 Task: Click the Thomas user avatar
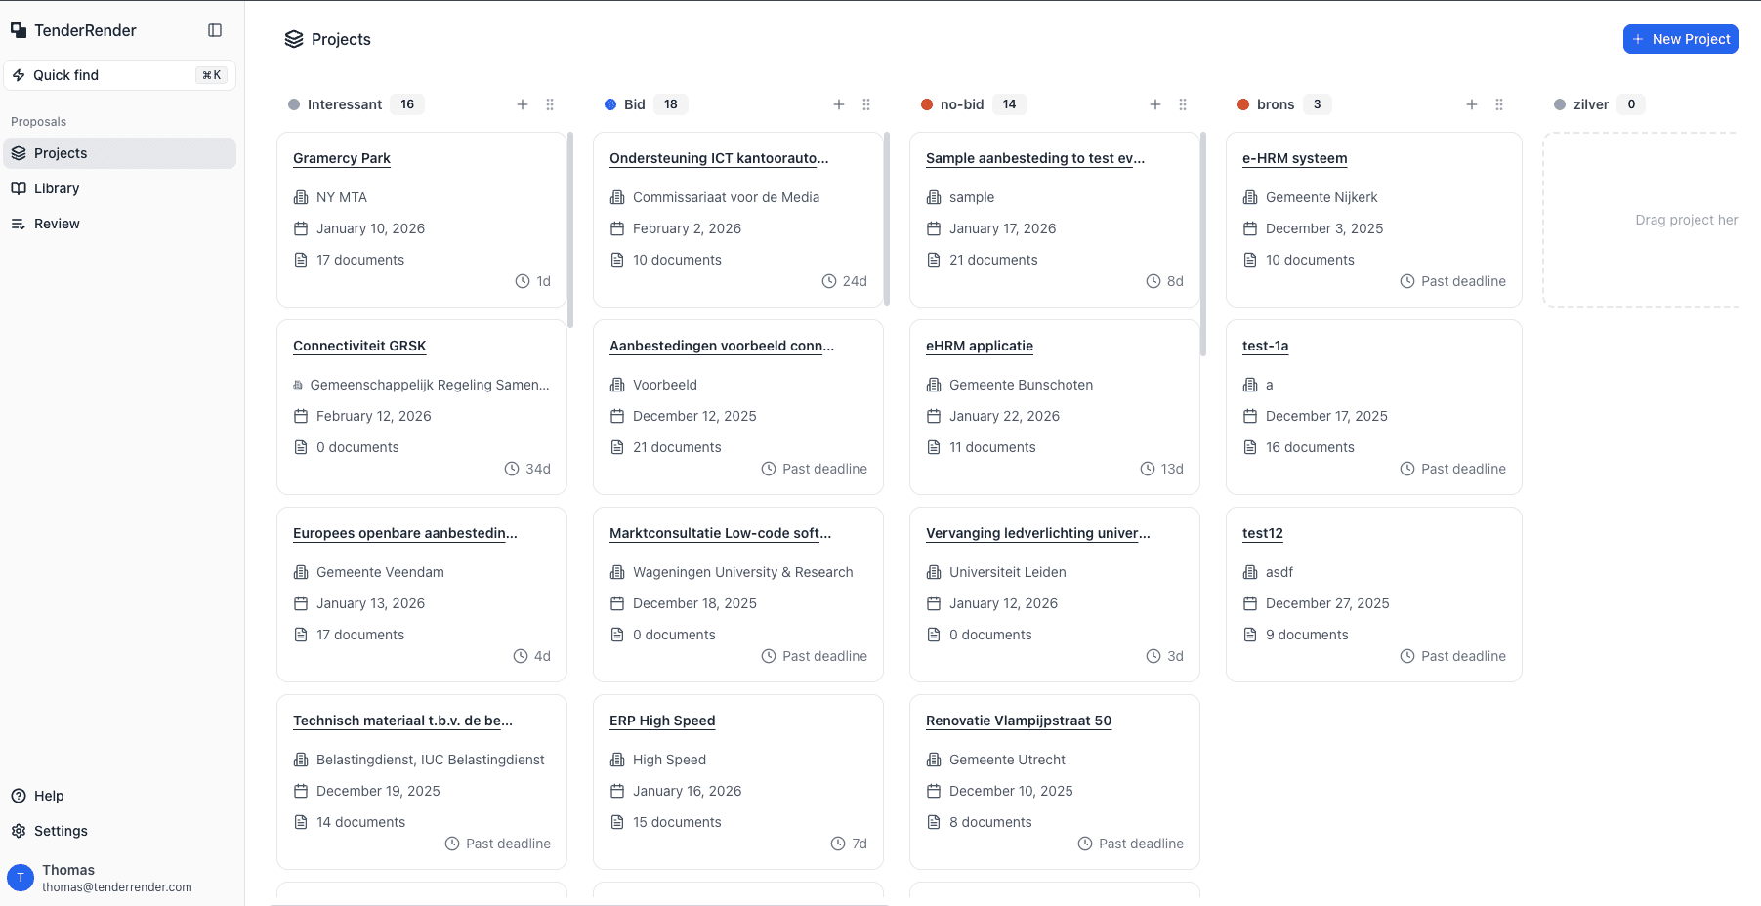pos(20,878)
